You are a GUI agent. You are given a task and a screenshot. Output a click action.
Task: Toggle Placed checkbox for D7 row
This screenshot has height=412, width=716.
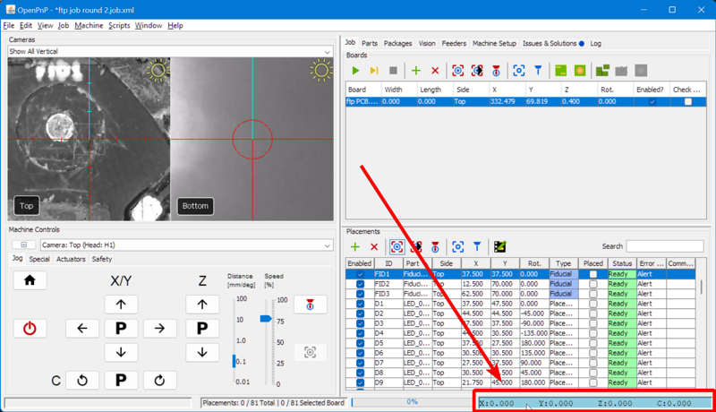(x=592, y=363)
